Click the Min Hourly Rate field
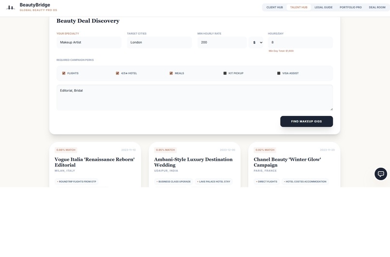The image size is (390, 257). pyautogui.click(x=222, y=43)
